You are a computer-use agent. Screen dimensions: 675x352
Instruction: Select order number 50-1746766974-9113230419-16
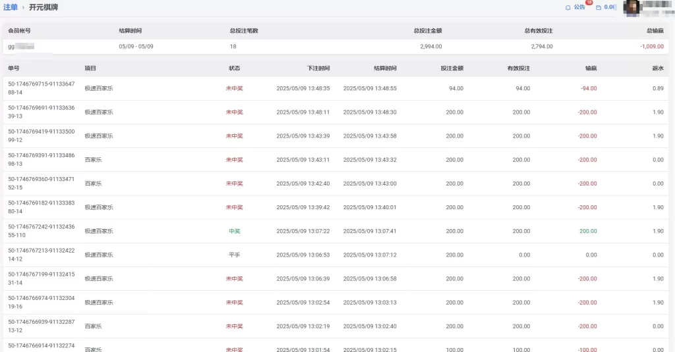click(42, 302)
